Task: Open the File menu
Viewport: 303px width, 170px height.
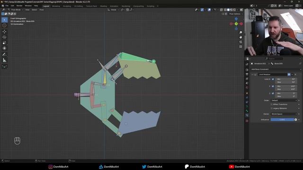Action: [7, 6]
